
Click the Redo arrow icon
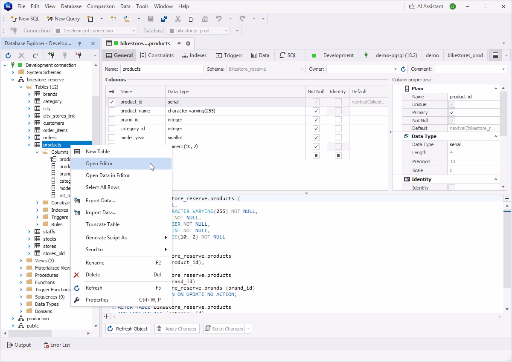pos(242,19)
